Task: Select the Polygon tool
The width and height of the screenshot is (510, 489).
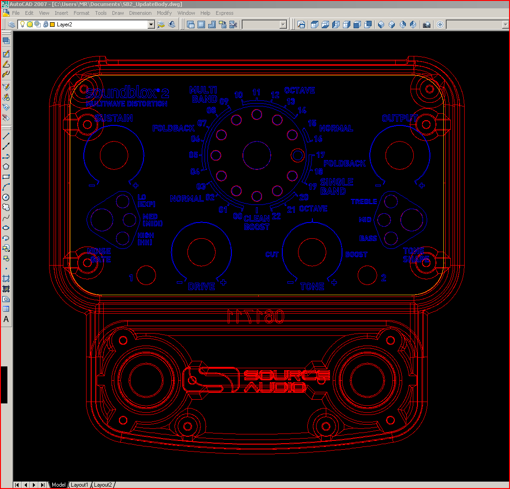Action: click(x=6, y=167)
